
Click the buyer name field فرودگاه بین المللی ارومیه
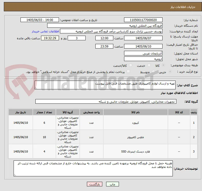(x=105, y=26)
